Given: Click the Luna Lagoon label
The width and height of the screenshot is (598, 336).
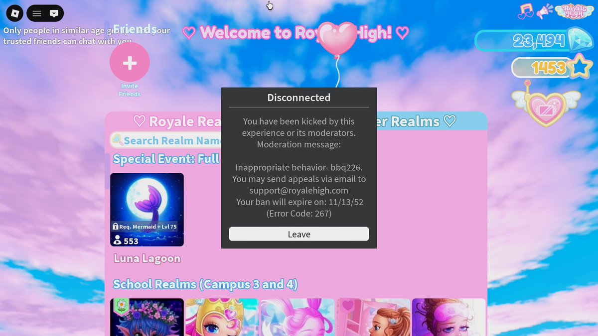Looking at the screenshot, I should pyautogui.click(x=147, y=258).
